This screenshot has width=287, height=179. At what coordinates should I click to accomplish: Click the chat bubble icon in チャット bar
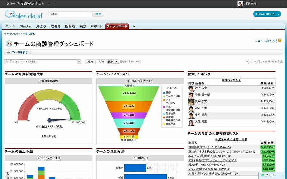click(262, 175)
